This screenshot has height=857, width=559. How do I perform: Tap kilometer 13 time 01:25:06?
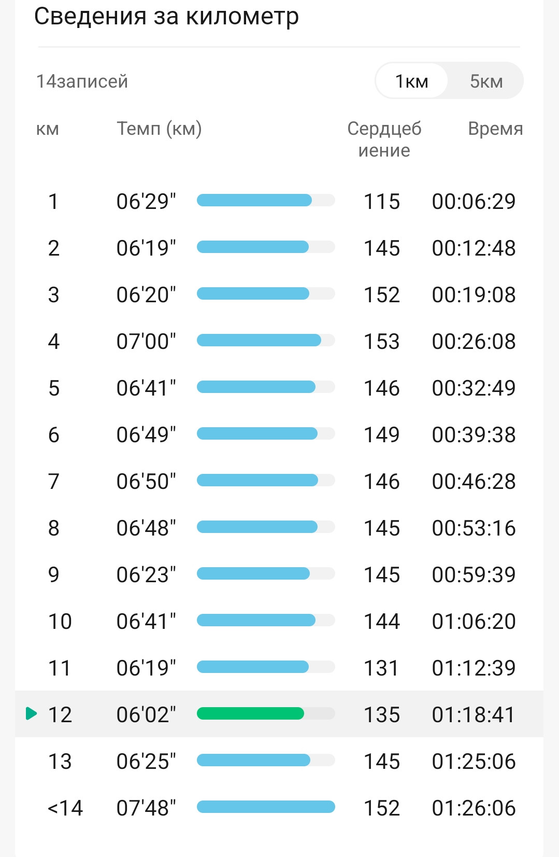point(474,761)
